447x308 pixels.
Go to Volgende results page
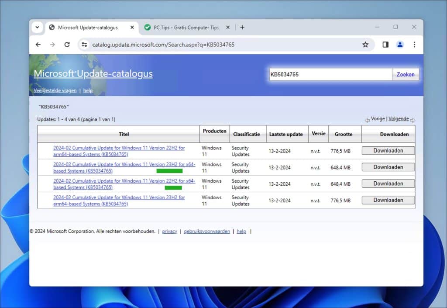(x=399, y=119)
